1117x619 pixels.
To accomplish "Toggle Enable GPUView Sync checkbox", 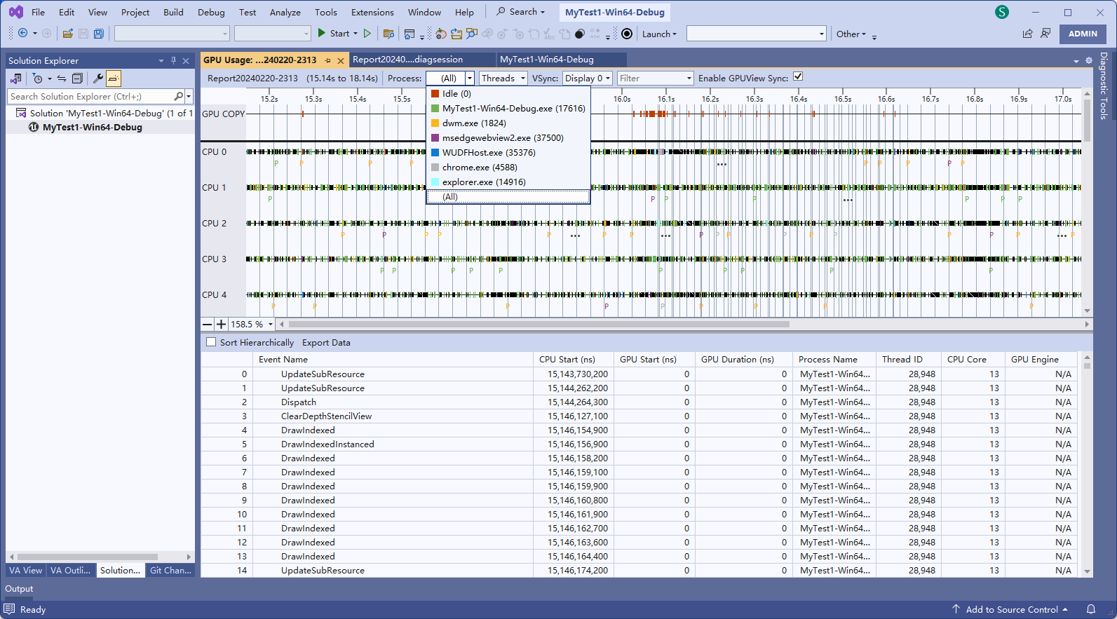I will tap(798, 77).
